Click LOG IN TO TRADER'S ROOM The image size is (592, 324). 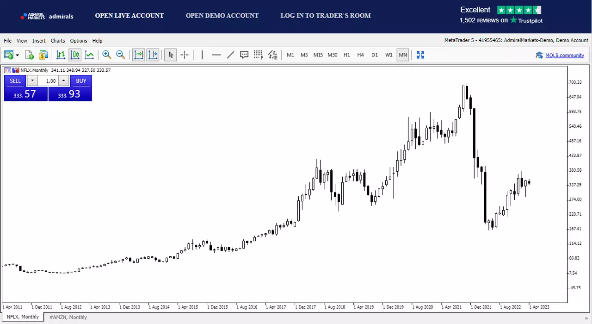326,16
